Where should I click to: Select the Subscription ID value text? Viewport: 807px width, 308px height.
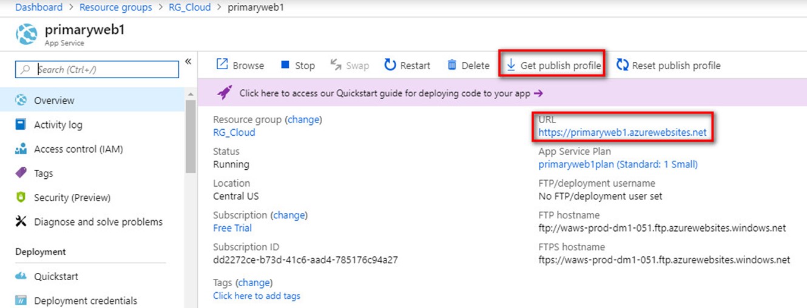(305, 259)
